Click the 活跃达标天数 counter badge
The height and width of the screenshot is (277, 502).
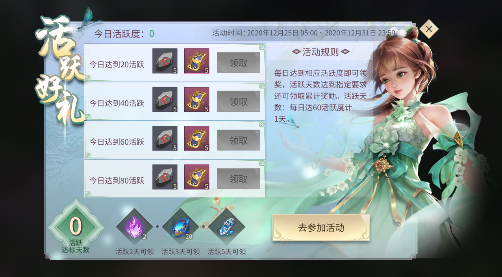click(x=76, y=228)
